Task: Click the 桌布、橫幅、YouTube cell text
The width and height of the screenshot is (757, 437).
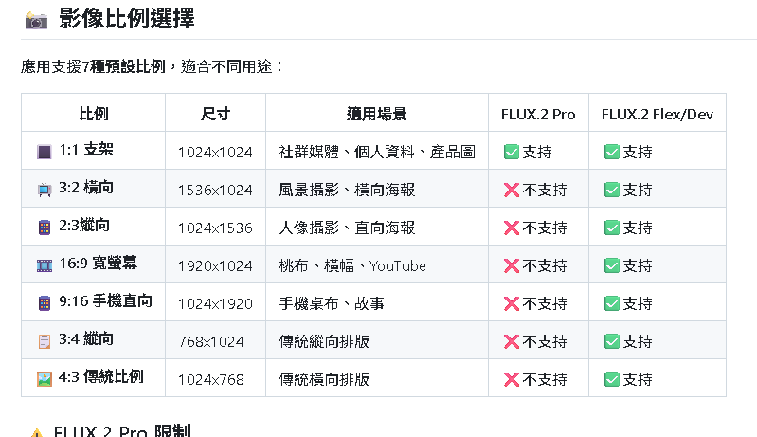Action: pos(352,266)
